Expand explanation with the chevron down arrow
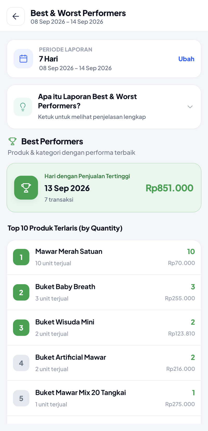Image resolution: width=208 pixels, height=431 pixels. pos(190,107)
